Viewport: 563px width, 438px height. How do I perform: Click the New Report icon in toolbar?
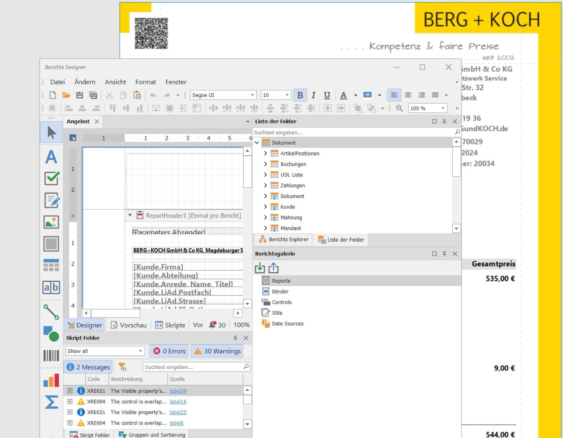click(53, 95)
